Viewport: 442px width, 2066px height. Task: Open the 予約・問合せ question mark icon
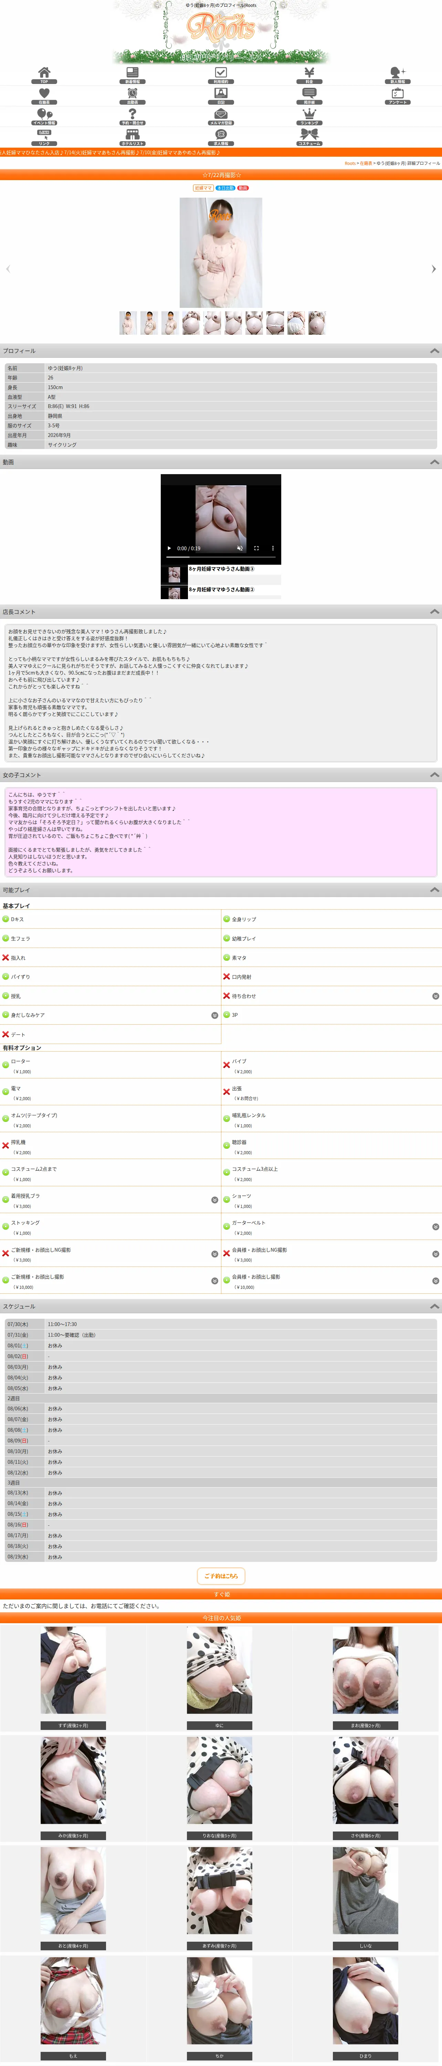coord(133,116)
